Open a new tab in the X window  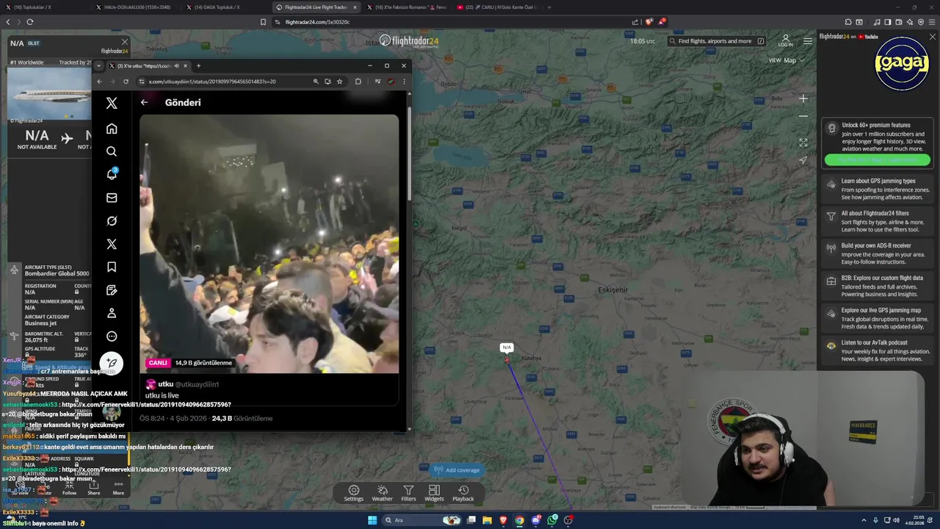(x=198, y=66)
